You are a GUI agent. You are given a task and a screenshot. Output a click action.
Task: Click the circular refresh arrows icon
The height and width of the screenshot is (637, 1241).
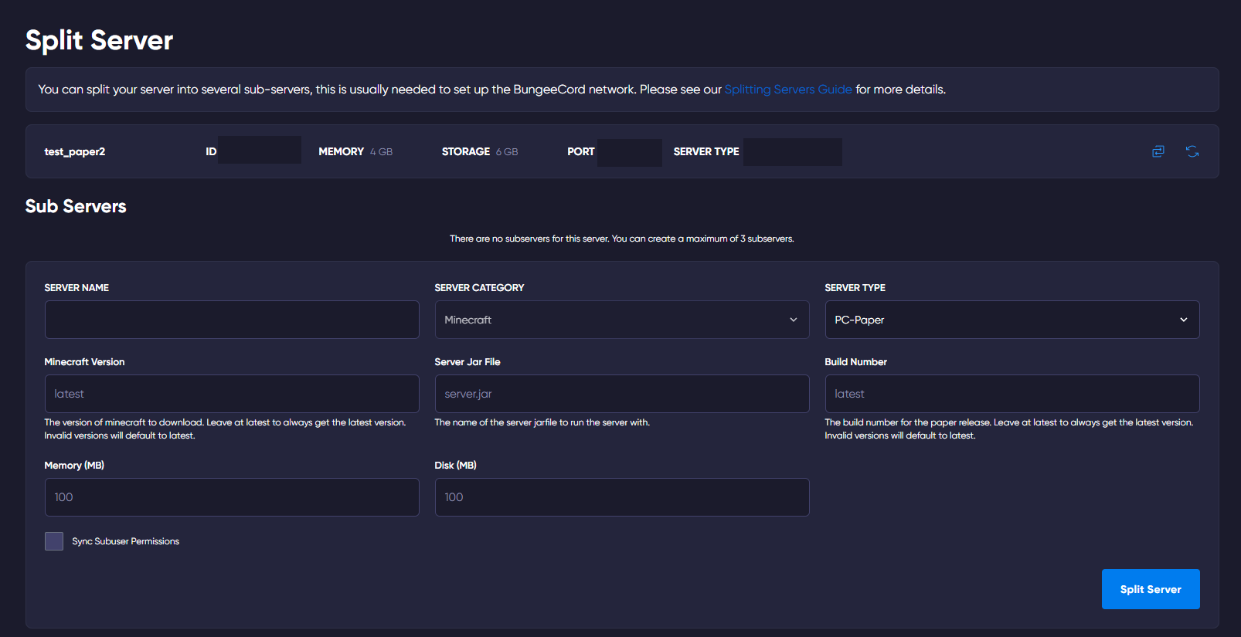[x=1192, y=151]
